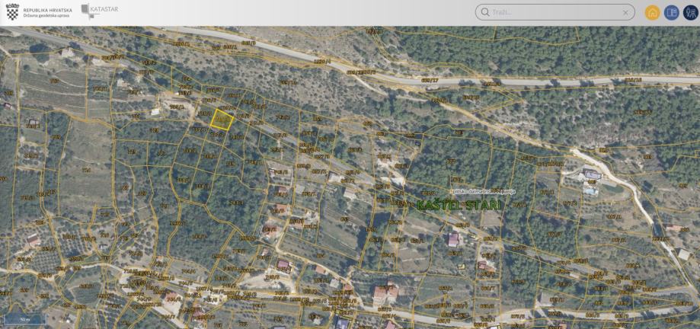
Task: Click the 50 m scale bar
Action: point(24,319)
